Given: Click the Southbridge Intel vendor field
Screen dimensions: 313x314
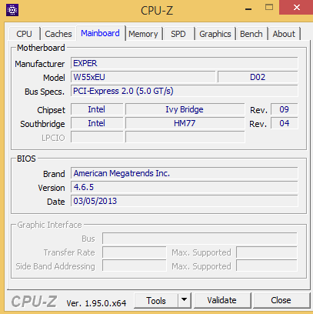Looking at the screenshot, I should [x=97, y=123].
